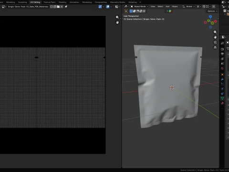The image size is (229, 172).
Task: Click the pan hand in UV editor
Action: point(117,22)
